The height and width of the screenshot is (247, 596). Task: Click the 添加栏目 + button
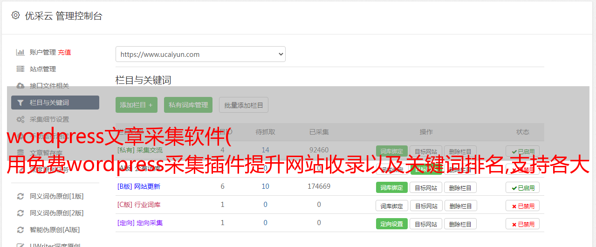pos(137,105)
